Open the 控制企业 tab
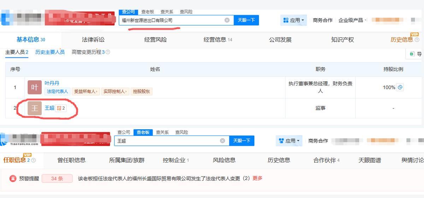Image resolution: width=424 pixels, height=198 pixels. (x=176, y=160)
